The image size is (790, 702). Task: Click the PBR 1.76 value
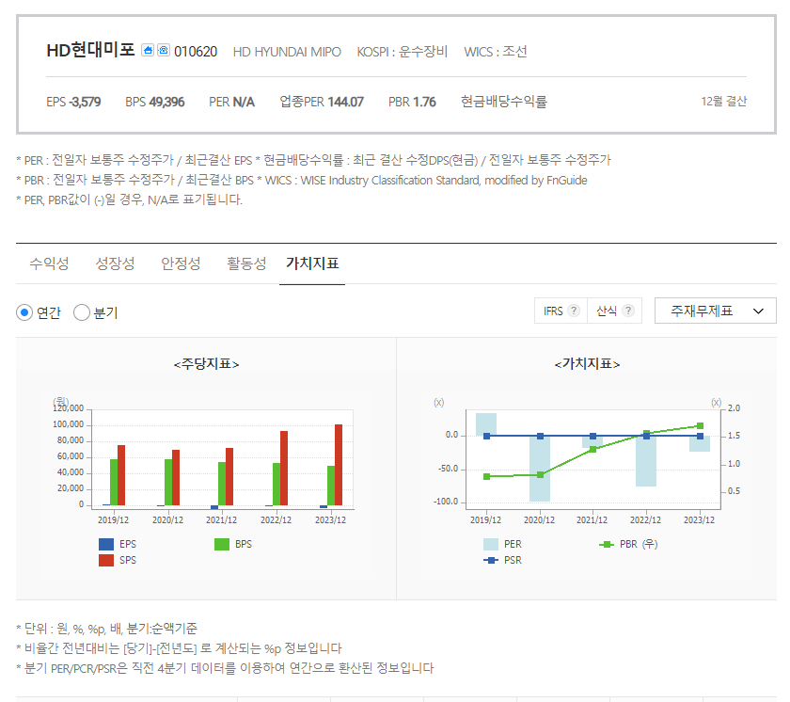click(412, 102)
